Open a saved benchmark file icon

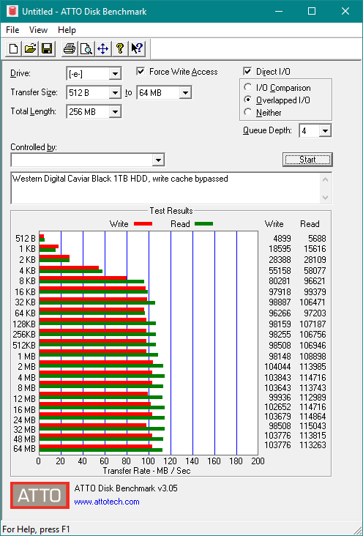pos(30,48)
